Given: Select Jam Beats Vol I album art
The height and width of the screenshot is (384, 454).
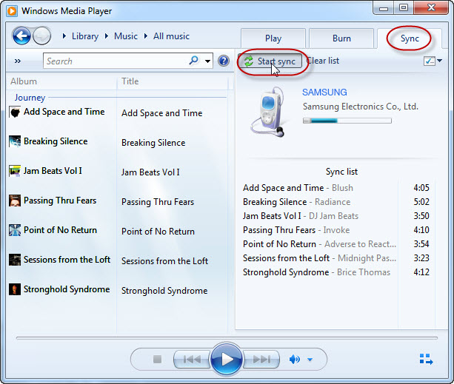Looking at the screenshot, I should 15,171.
